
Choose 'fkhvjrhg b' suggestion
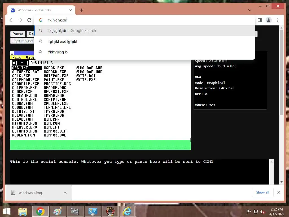144,52
